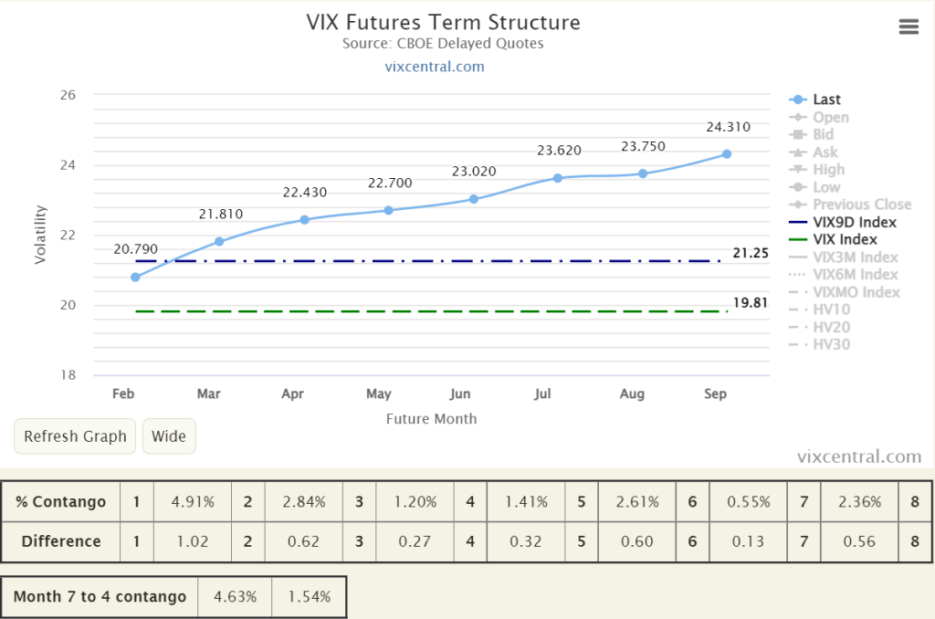Click the Wide layout button
This screenshot has width=935, height=619.
coord(169,436)
